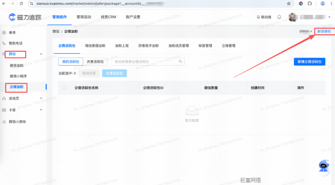Click 创建时间 column header
Screen dimensions: 335x185
click(258, 88)
